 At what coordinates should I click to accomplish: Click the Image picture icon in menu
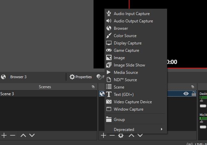click(109, 58)
